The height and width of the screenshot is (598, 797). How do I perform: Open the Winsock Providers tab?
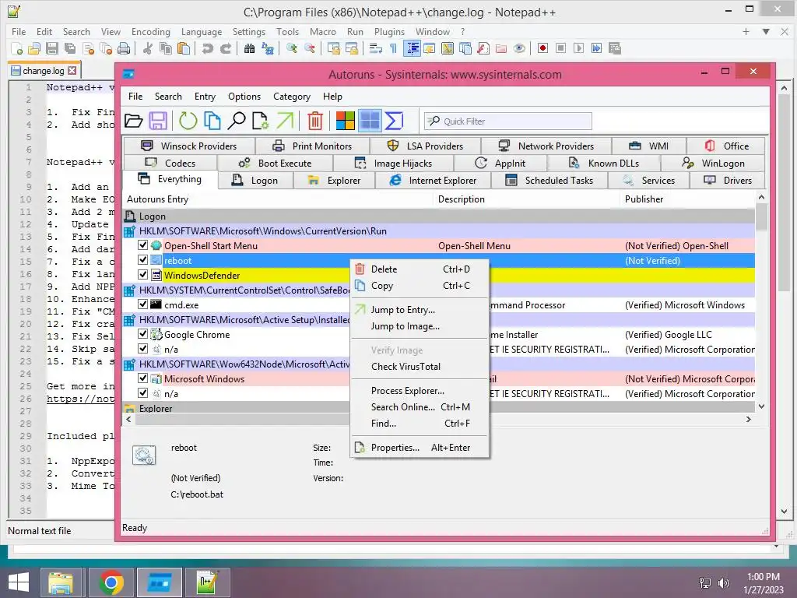click(188, 146)
